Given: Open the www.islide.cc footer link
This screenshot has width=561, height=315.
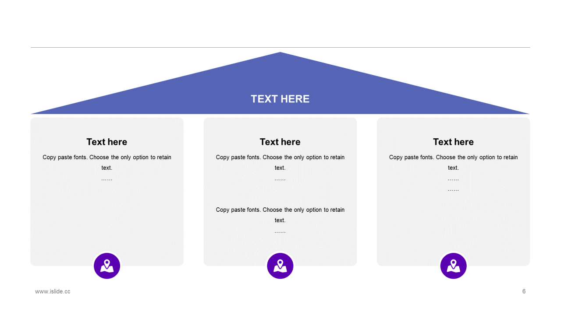Looking at the screenshot, I should click(x=53, y=291).
